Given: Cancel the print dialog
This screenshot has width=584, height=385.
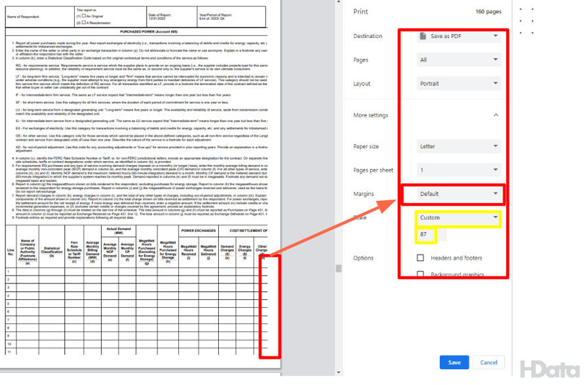Looking at the screenshot, I should (489, 362).
